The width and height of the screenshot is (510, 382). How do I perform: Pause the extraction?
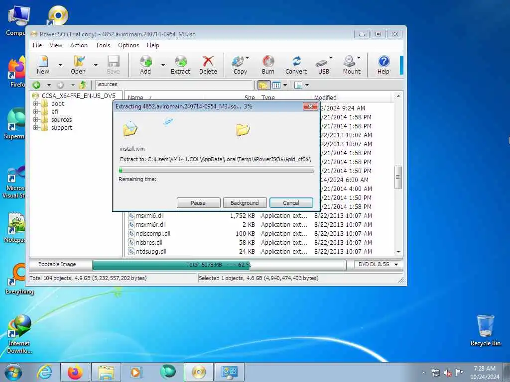point(198,203)
